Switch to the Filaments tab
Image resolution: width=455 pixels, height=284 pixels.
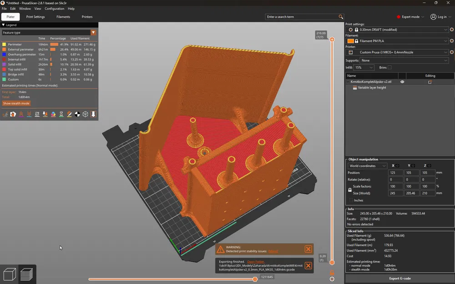(63, 17)
